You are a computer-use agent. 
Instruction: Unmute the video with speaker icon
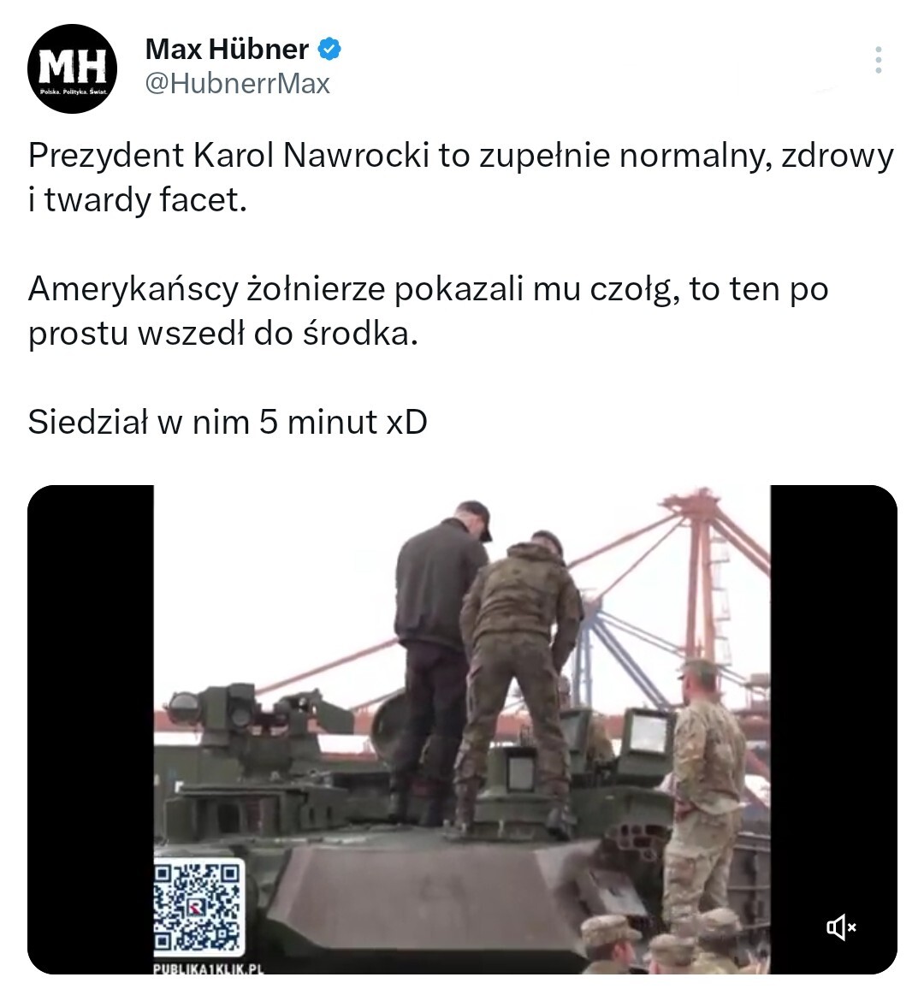[x=841, y=927]
